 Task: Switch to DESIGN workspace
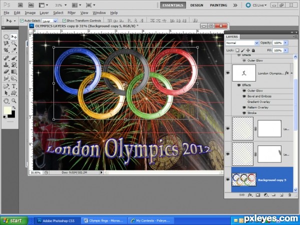point(196,5)
